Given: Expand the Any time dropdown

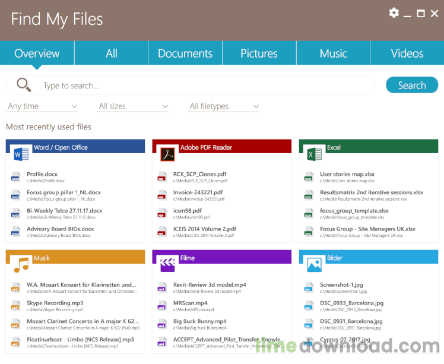Looking at the screenshot, I should tap(42, 106).
